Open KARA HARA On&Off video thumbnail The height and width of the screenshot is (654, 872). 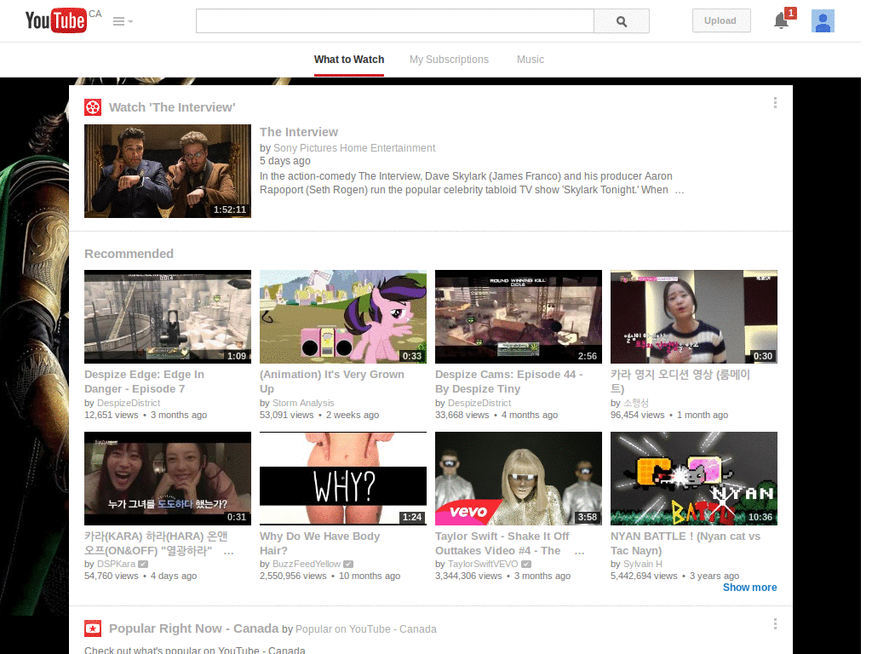click(168, 479)
